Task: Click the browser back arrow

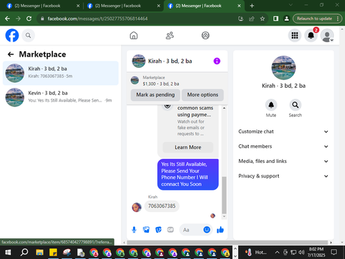Action: pyautogui.click(x=8, y=19)
